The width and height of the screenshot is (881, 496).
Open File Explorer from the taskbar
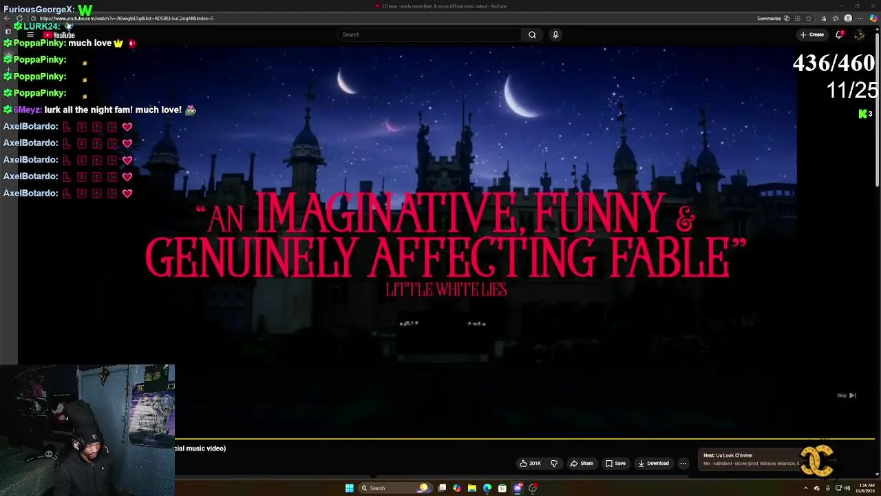472,488
